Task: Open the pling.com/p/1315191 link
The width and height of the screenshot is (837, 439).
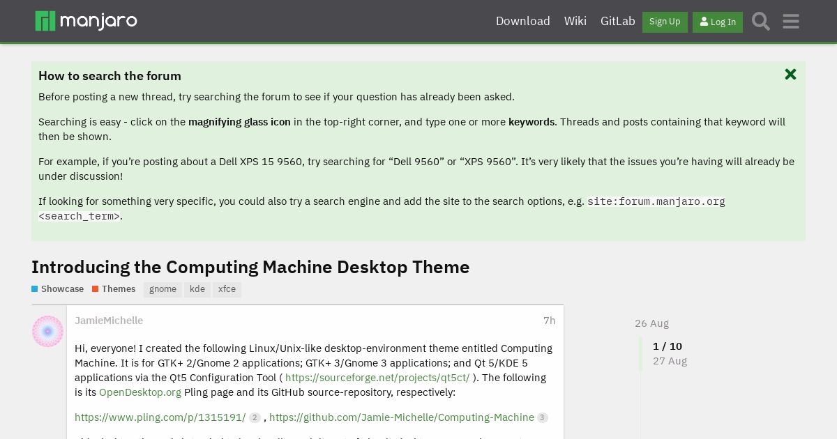Action: point(160,417)
